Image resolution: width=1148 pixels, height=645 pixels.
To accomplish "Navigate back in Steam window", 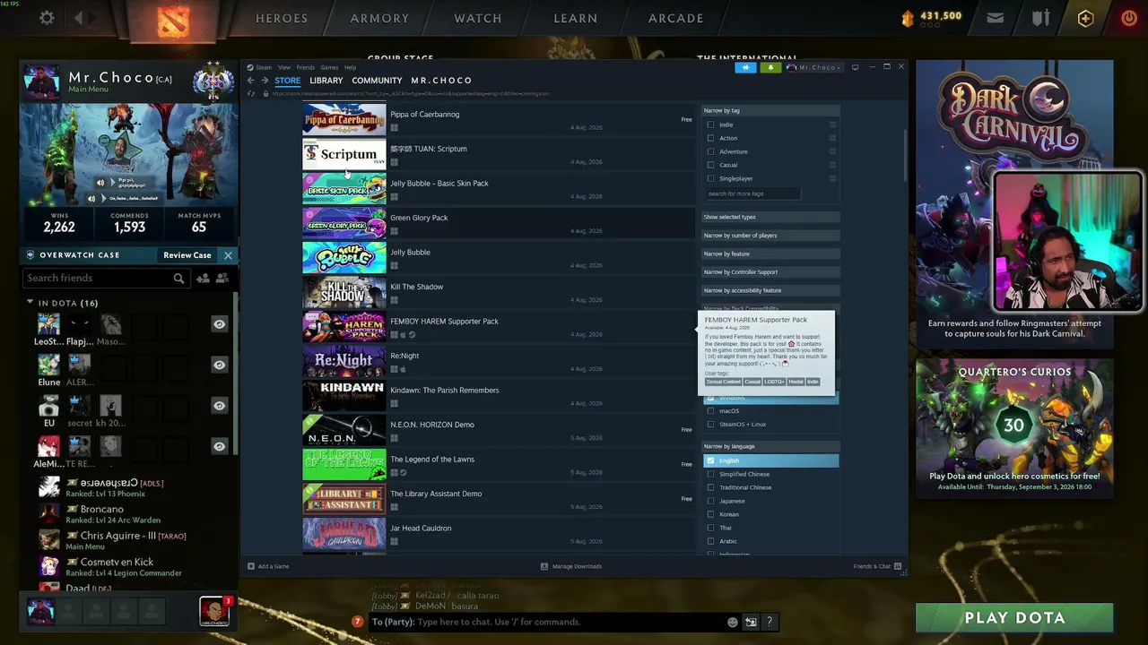I will click(251, 81).
